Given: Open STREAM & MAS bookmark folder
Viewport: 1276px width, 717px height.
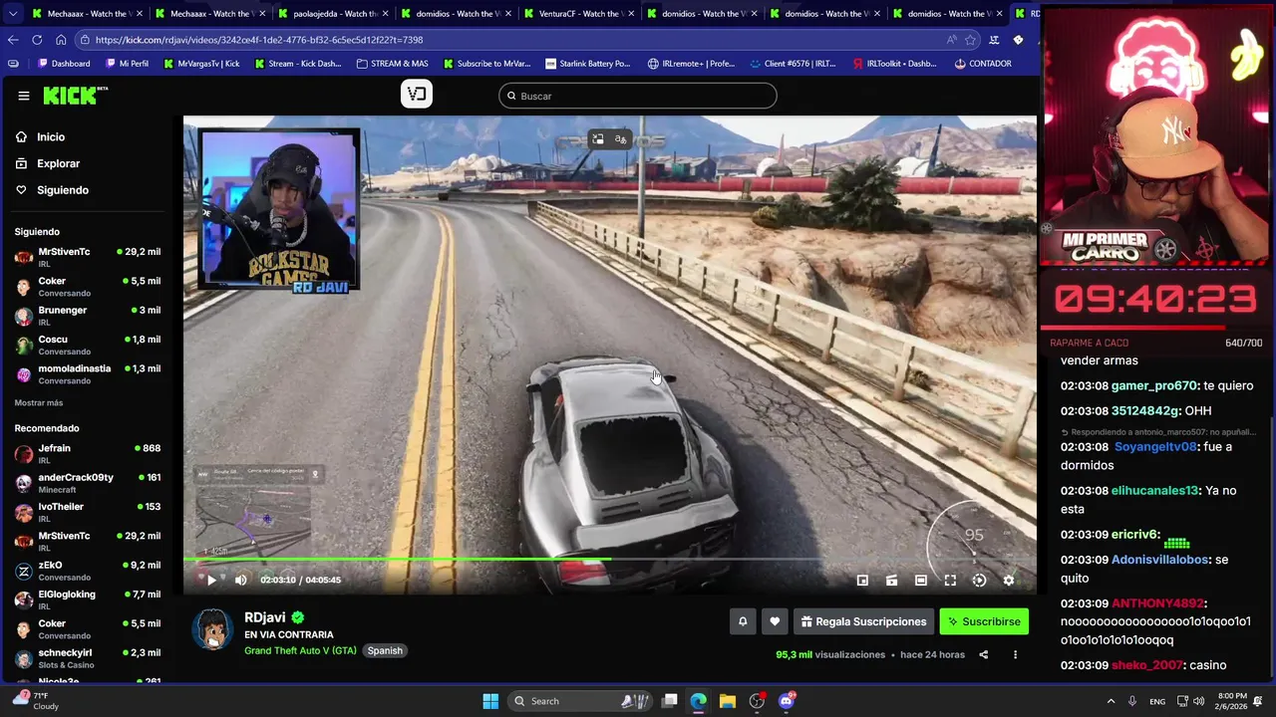Looking at the screenshot, I should (392, 64).
